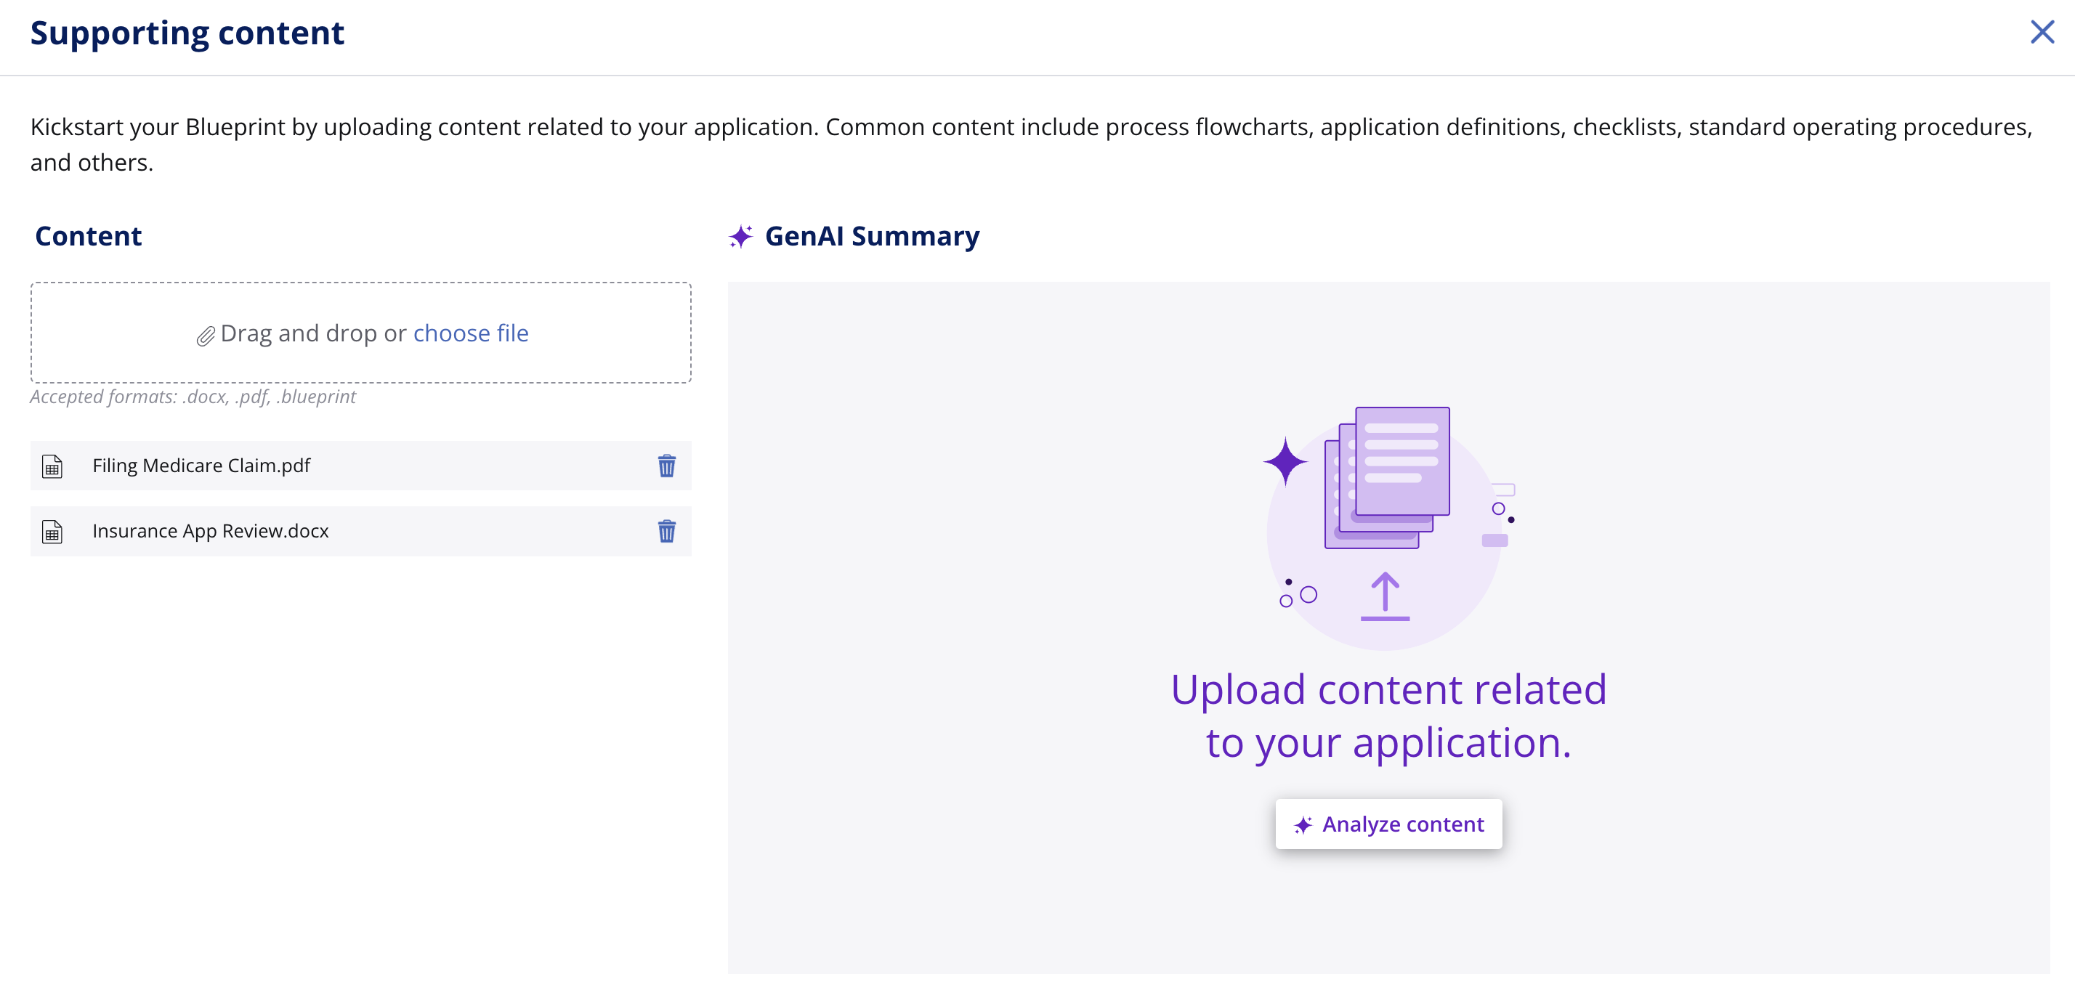Click the GenAI Summary heading
The height and width of the screenshot is (998, 2075).
872,236
